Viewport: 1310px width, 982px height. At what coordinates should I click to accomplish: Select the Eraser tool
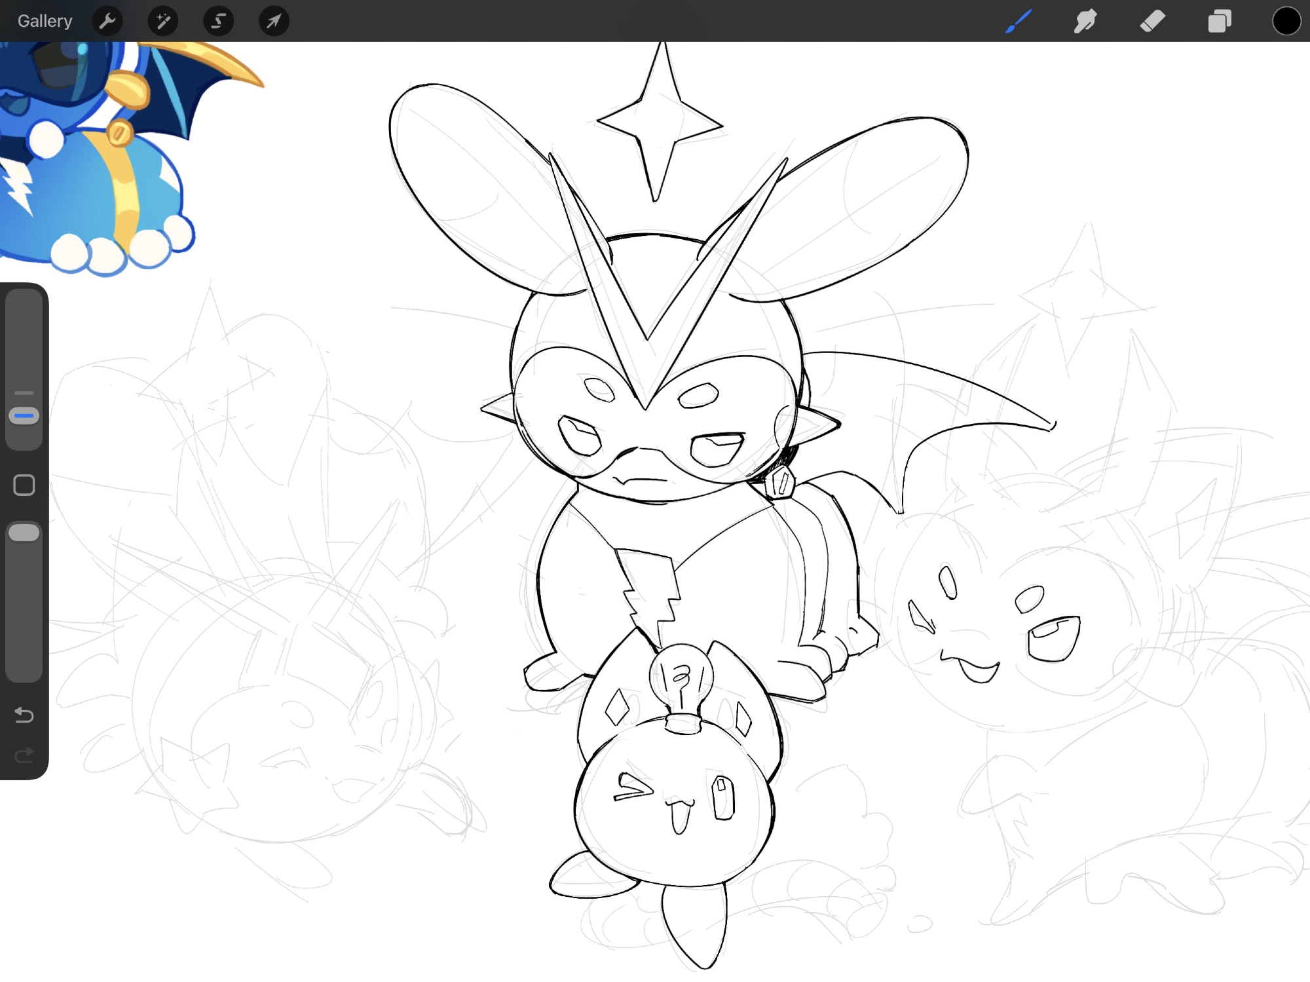1153,22
